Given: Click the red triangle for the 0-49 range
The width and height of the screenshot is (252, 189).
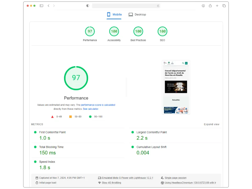Looking at the screenshot, I should (x=52, y=117).
